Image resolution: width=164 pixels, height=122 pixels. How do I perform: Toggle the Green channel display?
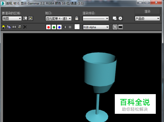click(x=54, y=27)
